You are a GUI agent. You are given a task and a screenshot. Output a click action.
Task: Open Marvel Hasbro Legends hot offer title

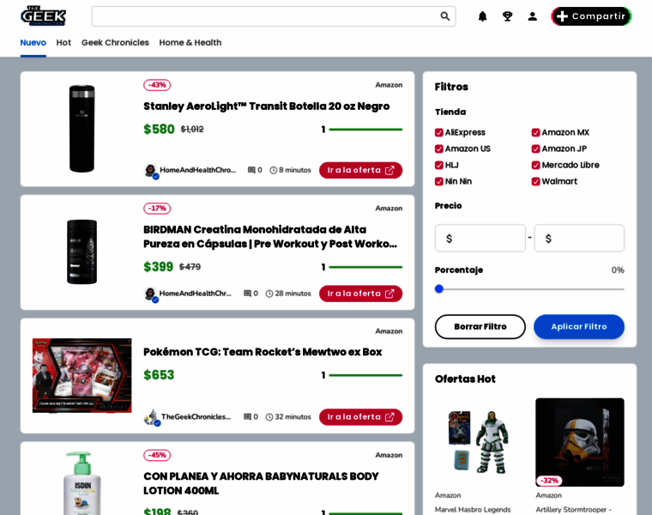[473, 510]
